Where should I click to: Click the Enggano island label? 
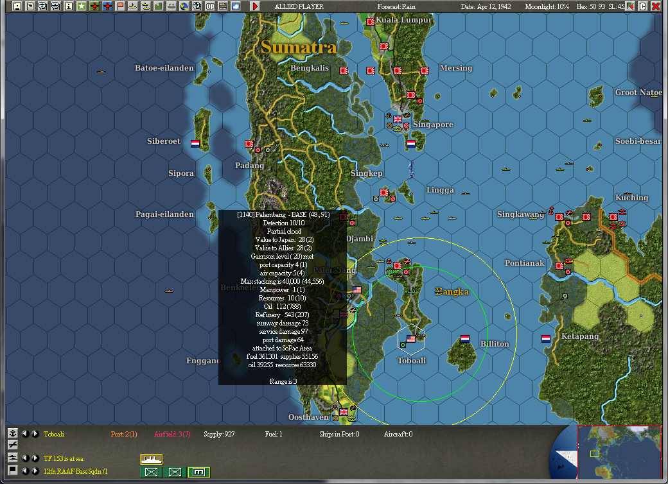click(x=203, y=361)
